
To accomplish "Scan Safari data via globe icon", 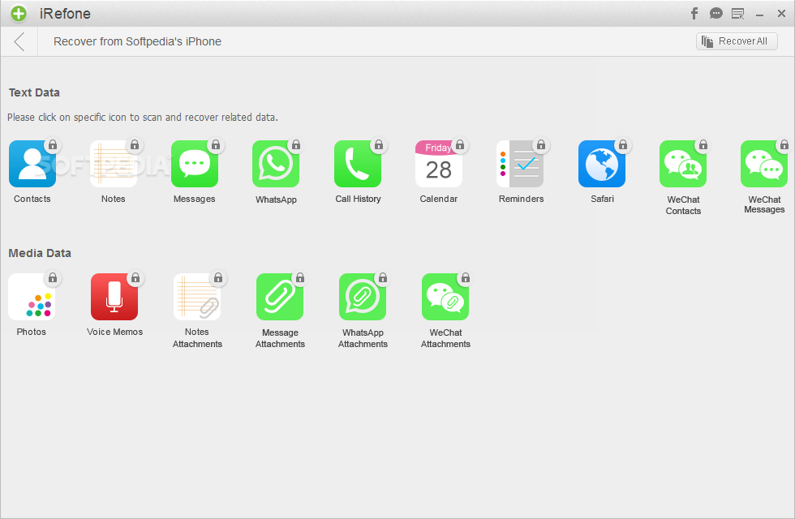I will tap(602, 164).
